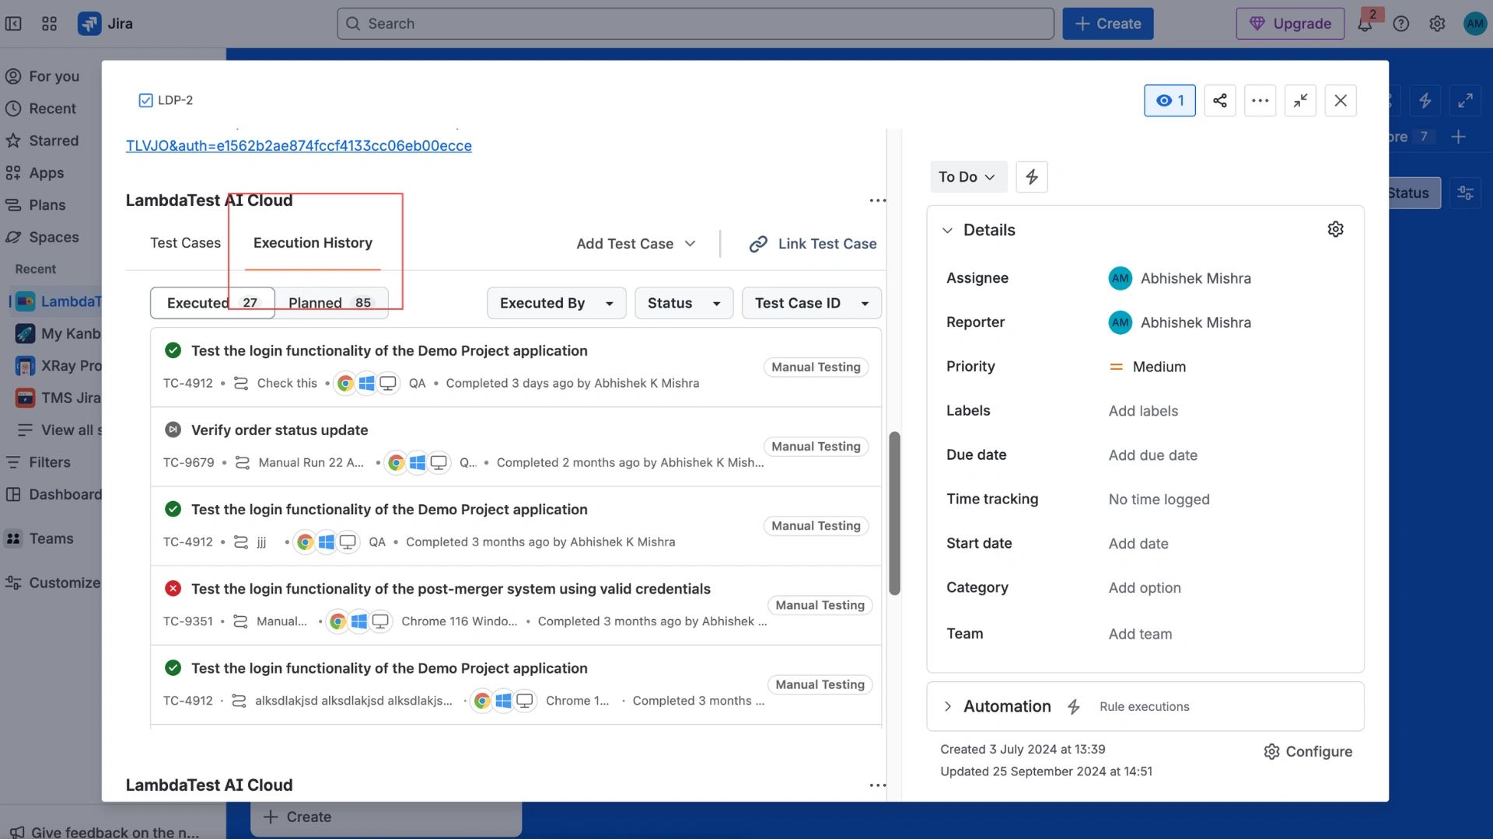1493x839 pixels.
Task: Expand the Automation section chevron
Action: [947, 706]
